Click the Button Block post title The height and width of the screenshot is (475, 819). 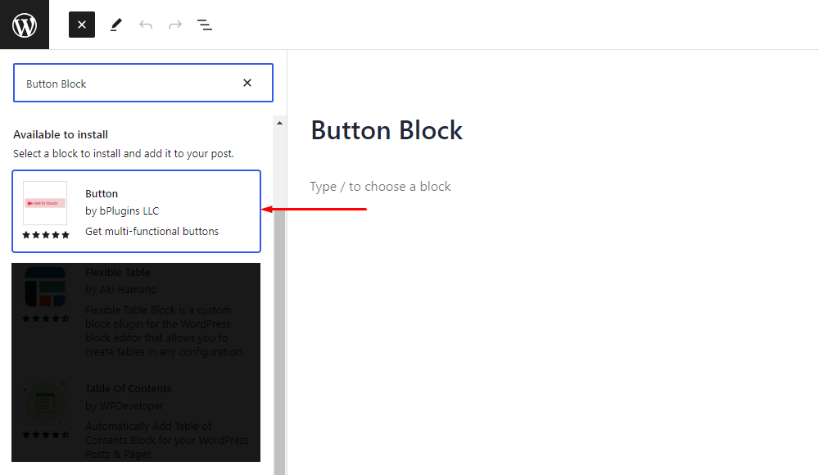pos(387,130)
